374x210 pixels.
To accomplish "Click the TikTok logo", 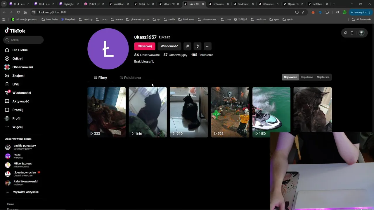I will (x=15, y=31).
